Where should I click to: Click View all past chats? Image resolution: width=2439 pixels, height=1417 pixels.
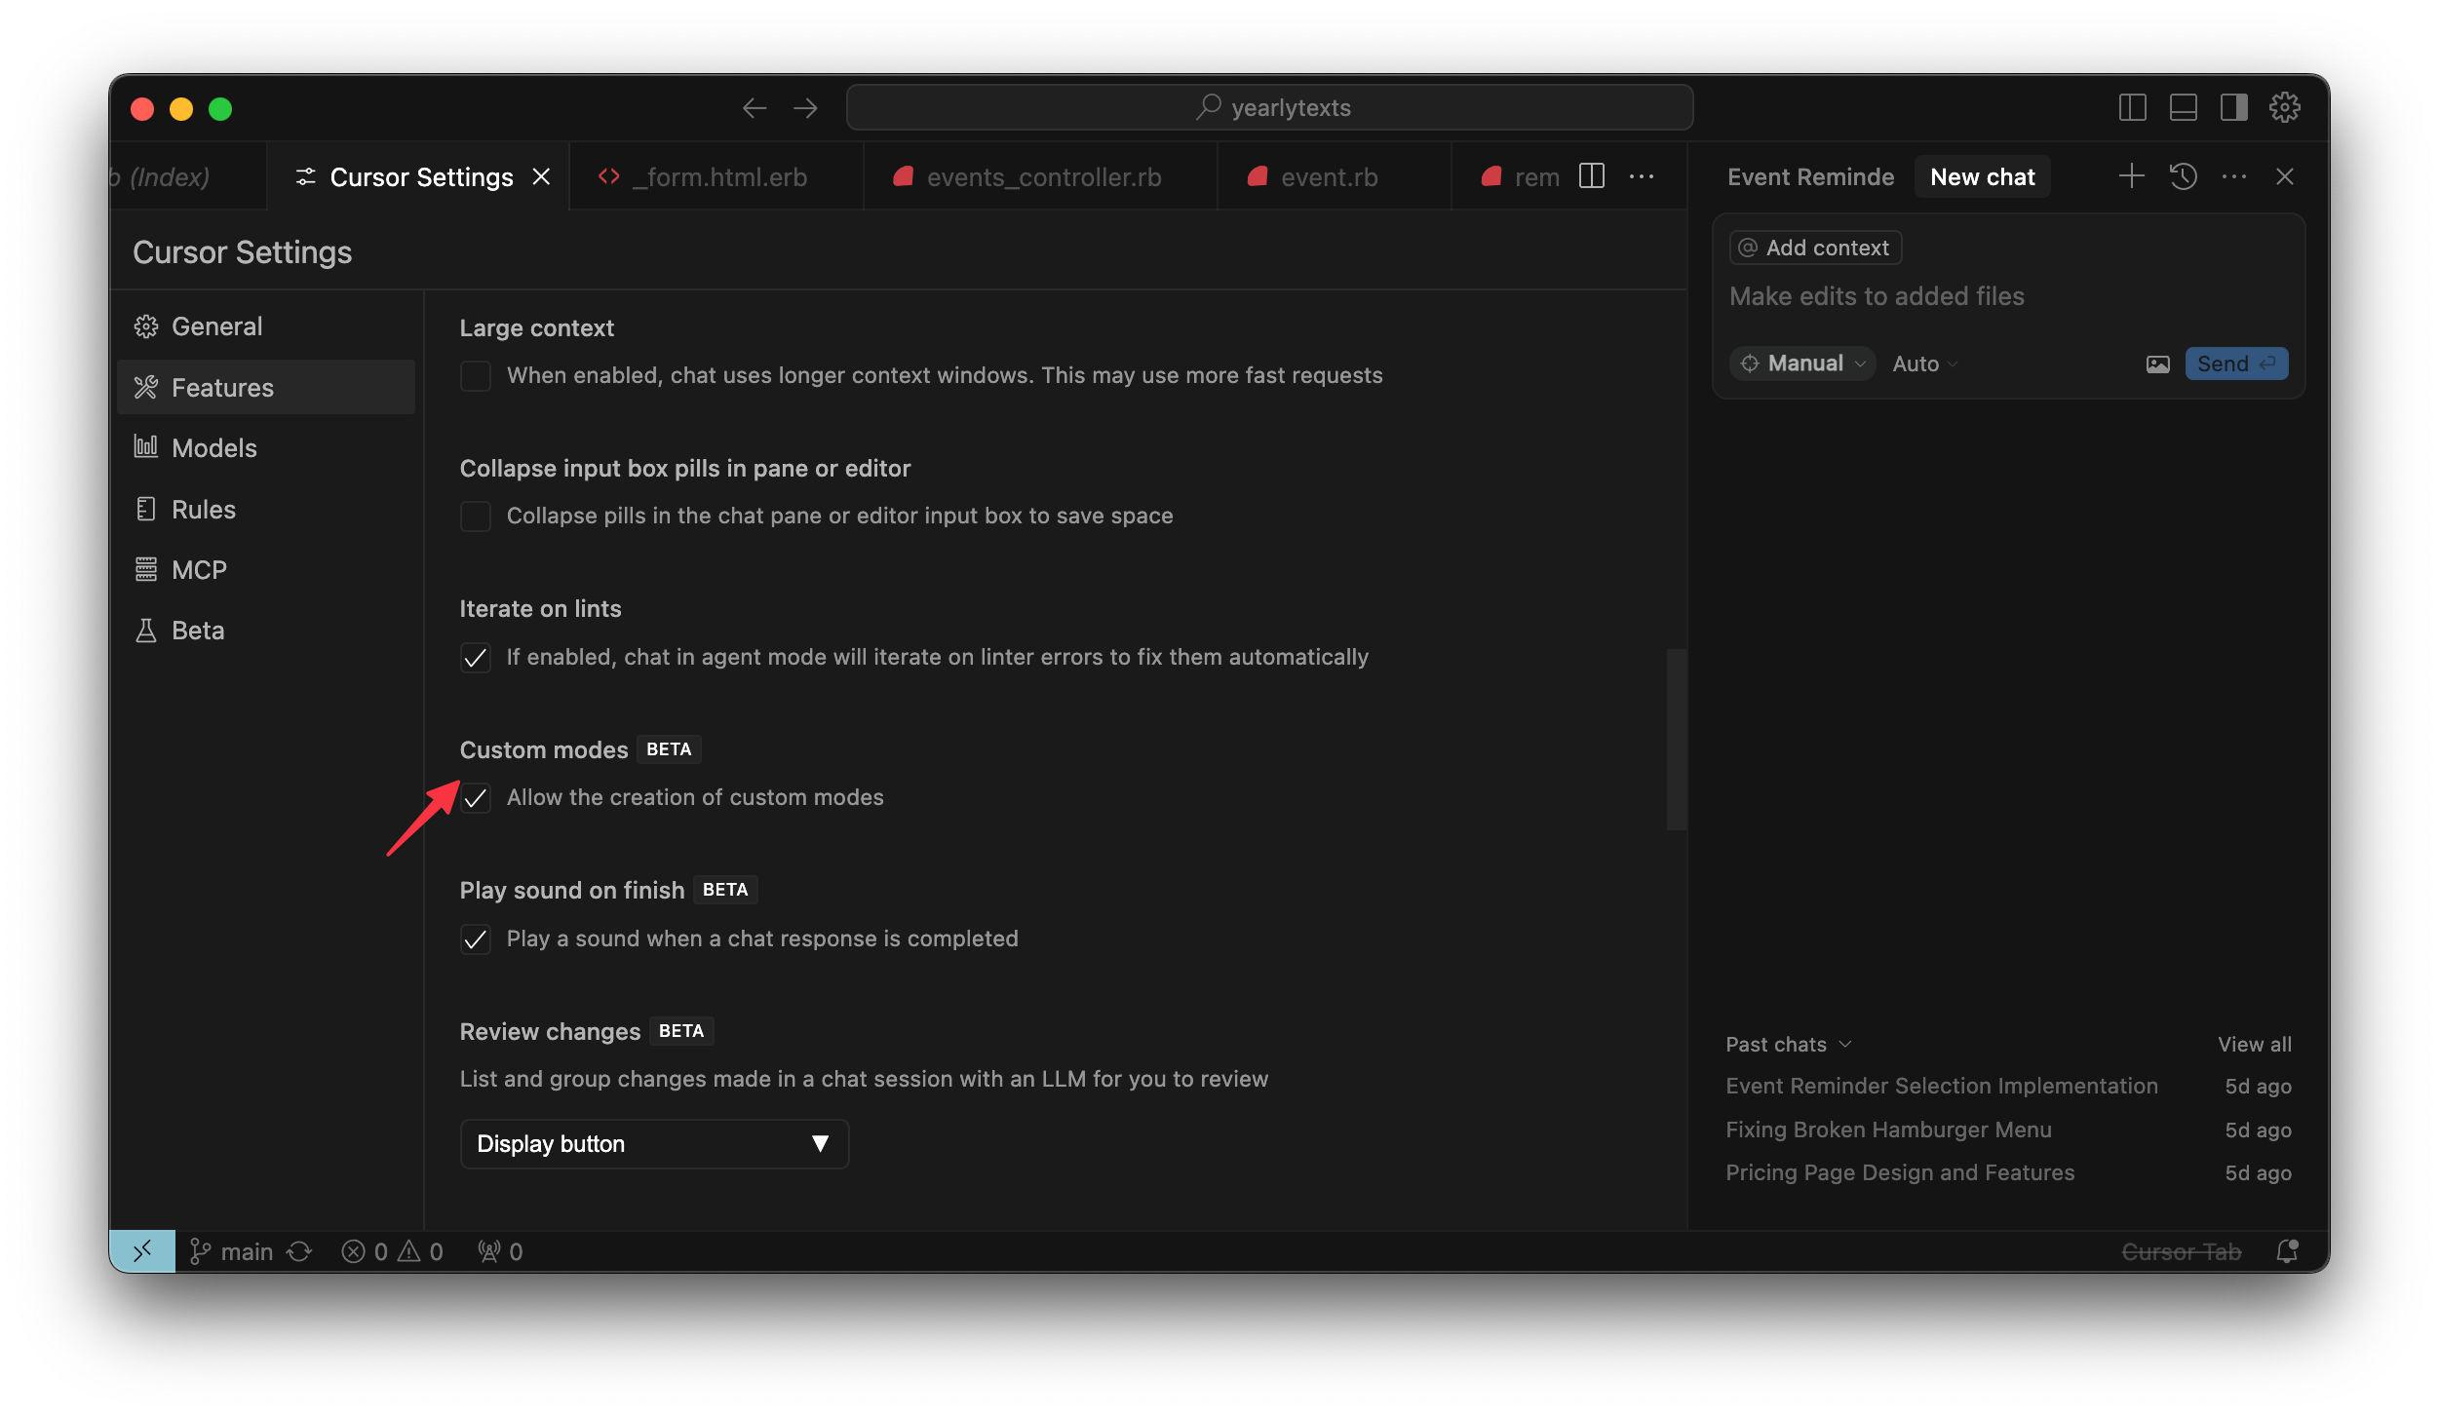(x=2254, y=1045)
